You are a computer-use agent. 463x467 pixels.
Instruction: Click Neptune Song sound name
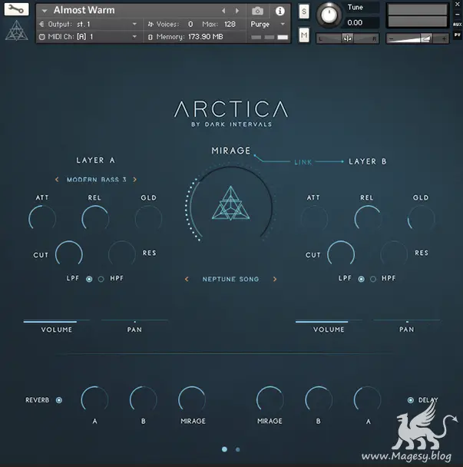pos(231,279)
